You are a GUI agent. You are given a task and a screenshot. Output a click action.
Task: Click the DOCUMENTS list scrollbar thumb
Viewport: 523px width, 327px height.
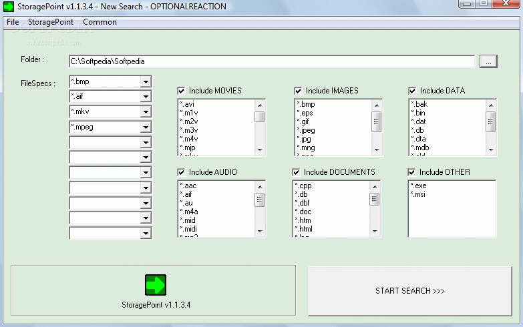click(375, 199)
